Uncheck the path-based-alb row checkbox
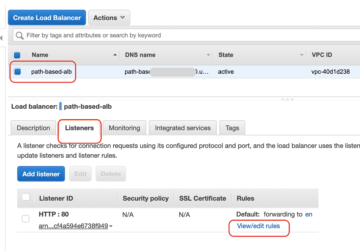 [x=17, y=71]
